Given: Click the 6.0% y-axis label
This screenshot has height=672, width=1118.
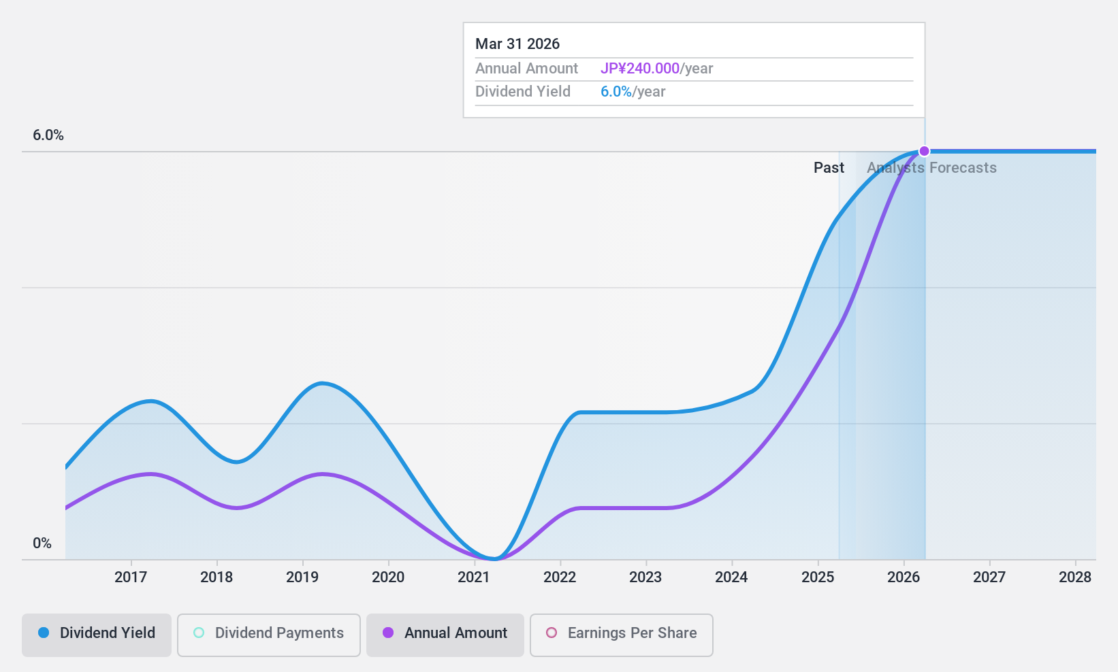Looking at the screenshot, I should pos(48,135).
